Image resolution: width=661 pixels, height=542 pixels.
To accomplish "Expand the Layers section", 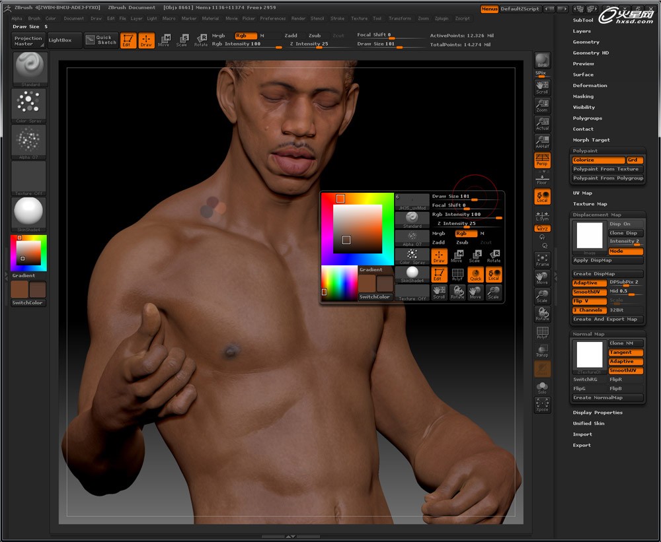I will coord(582,31).
